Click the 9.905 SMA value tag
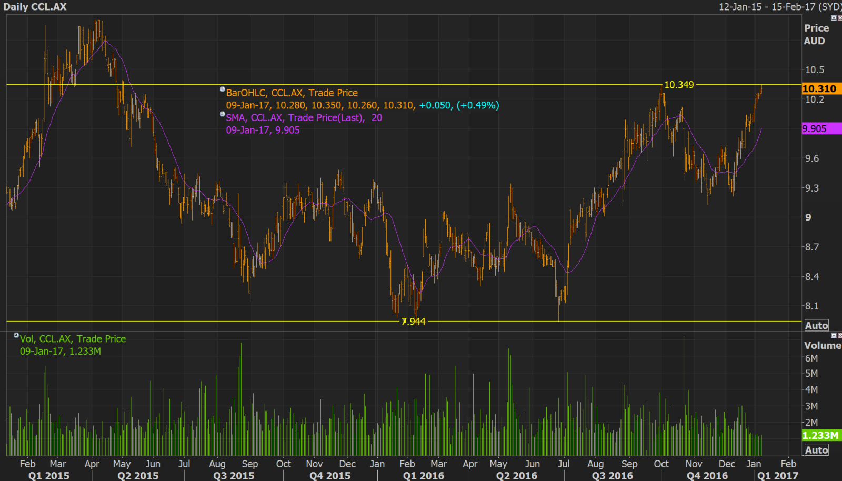Viewport: 842px width, 481px height. pyautogui.click(x=821, y=128)
